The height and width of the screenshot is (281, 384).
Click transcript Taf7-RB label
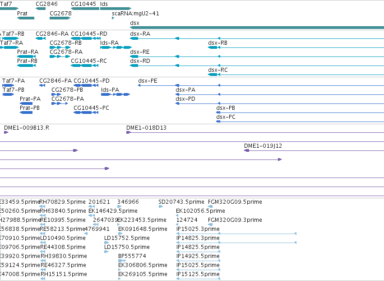pos(13,34)
